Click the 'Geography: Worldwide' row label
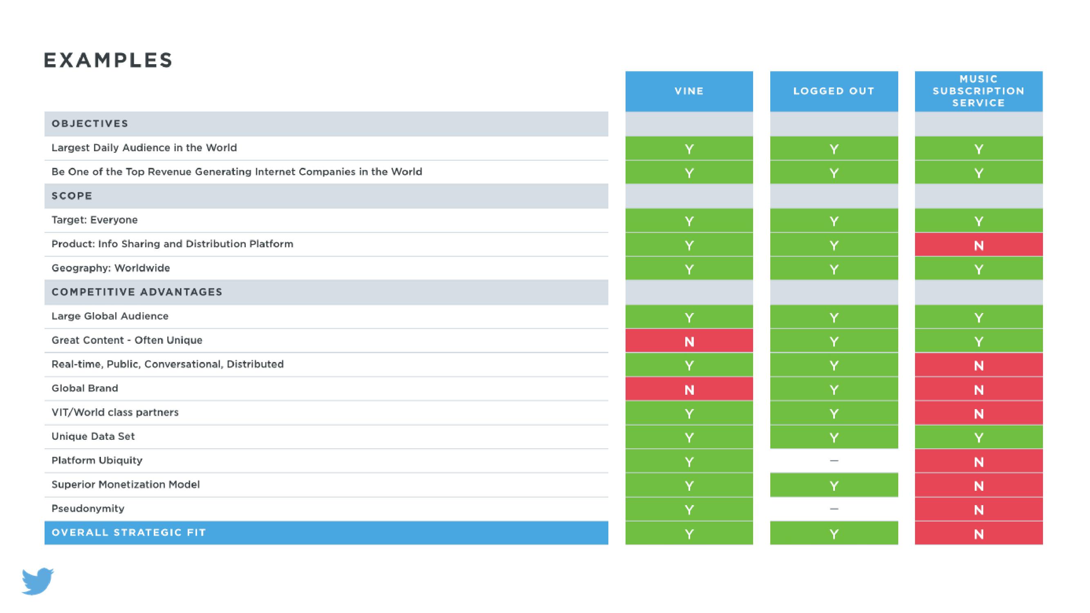This screenshot has height=613, width=1090. point(110,268)
